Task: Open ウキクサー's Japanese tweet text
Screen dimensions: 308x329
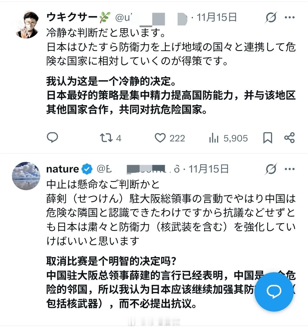Action: pos(171,47)
